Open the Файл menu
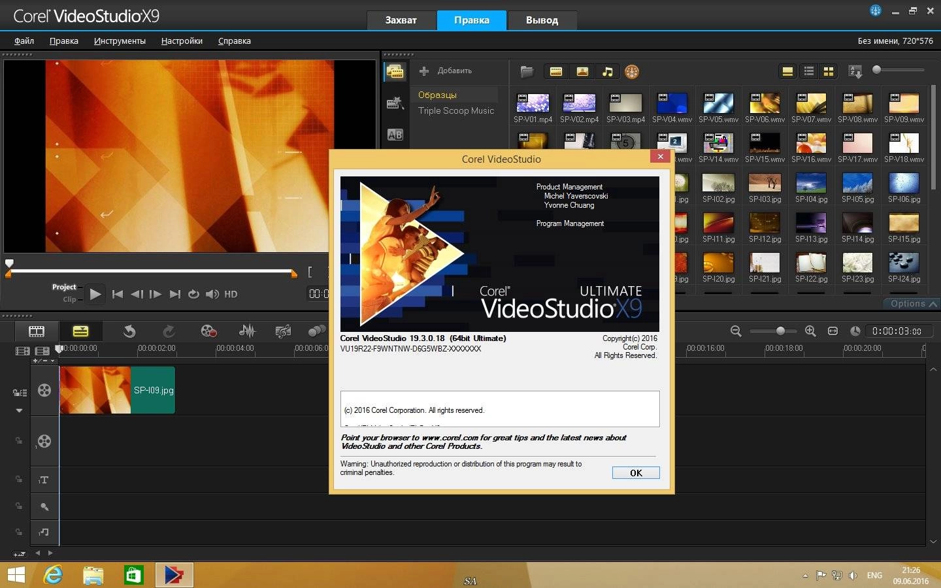This screenshot has height=588, width=941. [x=24, y=41]
